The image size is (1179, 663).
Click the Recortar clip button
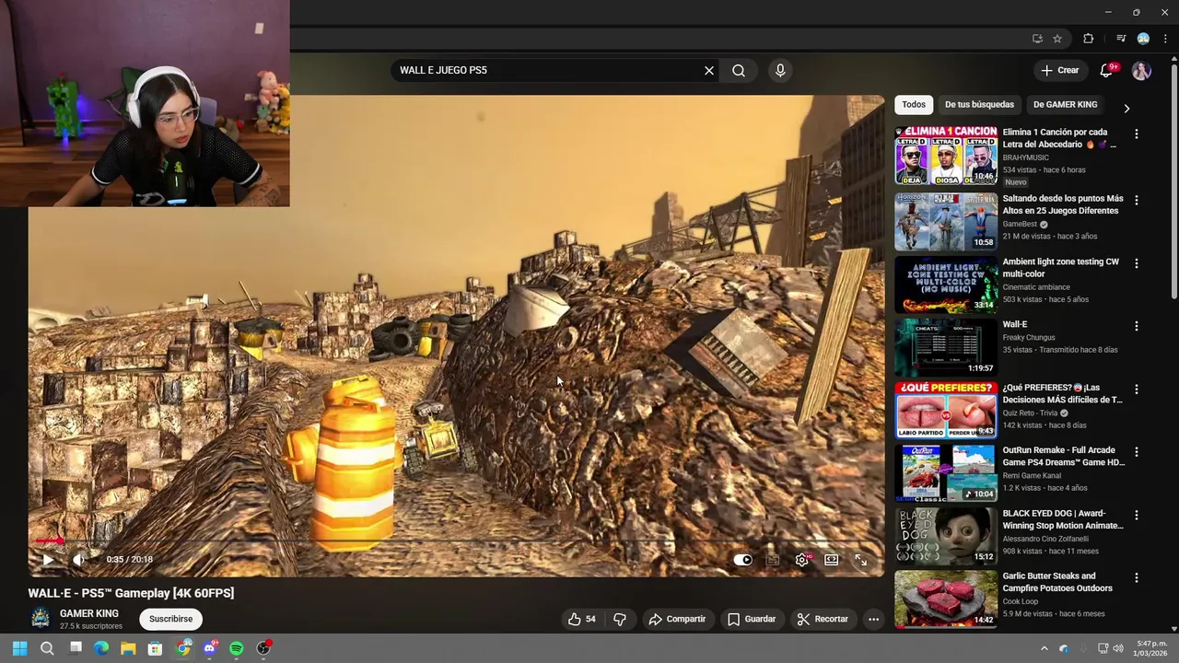[823, 619]
